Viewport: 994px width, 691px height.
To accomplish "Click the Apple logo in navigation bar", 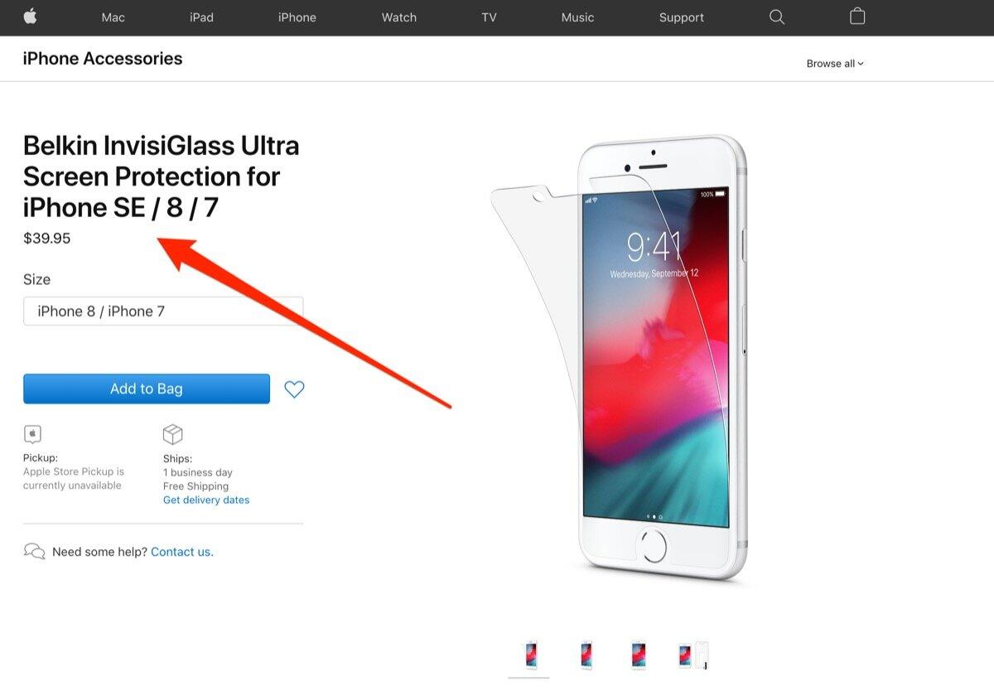I will [31, 16].
